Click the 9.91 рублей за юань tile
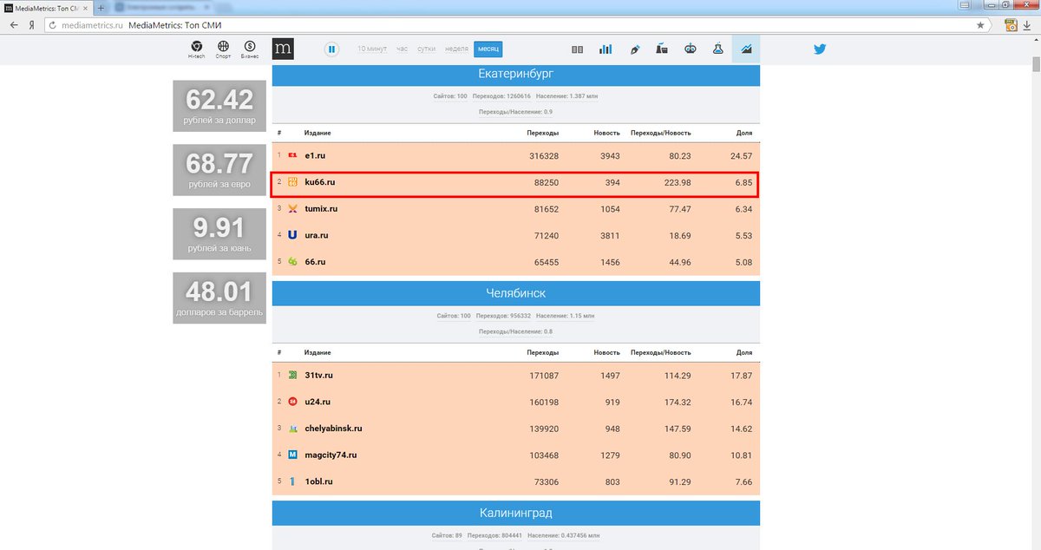Screen dimensions: 1041x550 pyautogui.click(x=219, y=234)
